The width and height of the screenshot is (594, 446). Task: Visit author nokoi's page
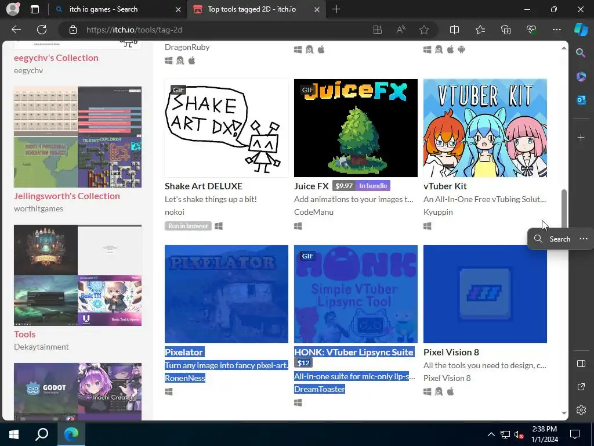(x=175, y=212)
